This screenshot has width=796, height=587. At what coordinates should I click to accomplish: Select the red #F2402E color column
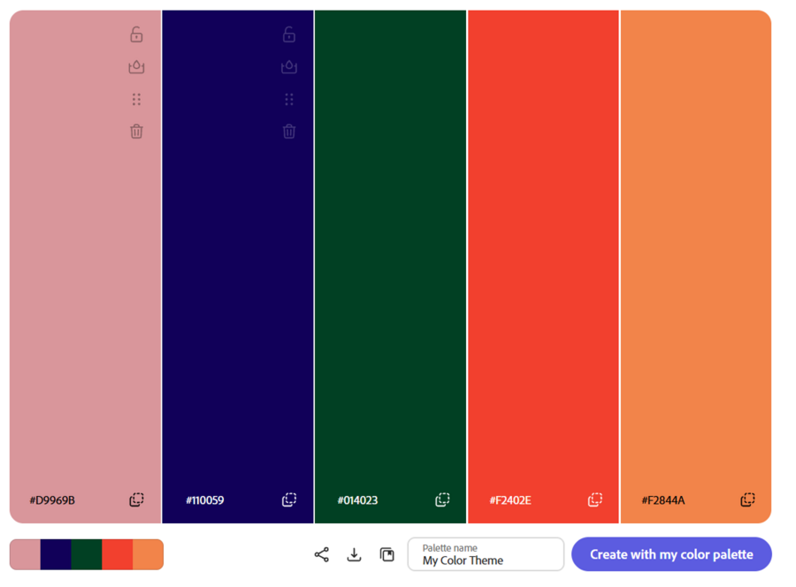pyautogui.click(x=543, y=266)
